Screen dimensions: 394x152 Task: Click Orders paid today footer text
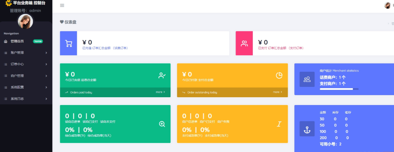pos(81,92)
